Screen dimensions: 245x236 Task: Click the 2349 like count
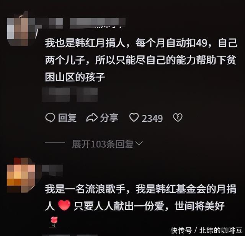[152, 119]
